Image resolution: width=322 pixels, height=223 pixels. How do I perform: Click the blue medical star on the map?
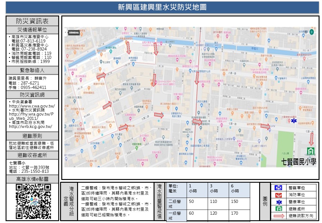point(293,120)
